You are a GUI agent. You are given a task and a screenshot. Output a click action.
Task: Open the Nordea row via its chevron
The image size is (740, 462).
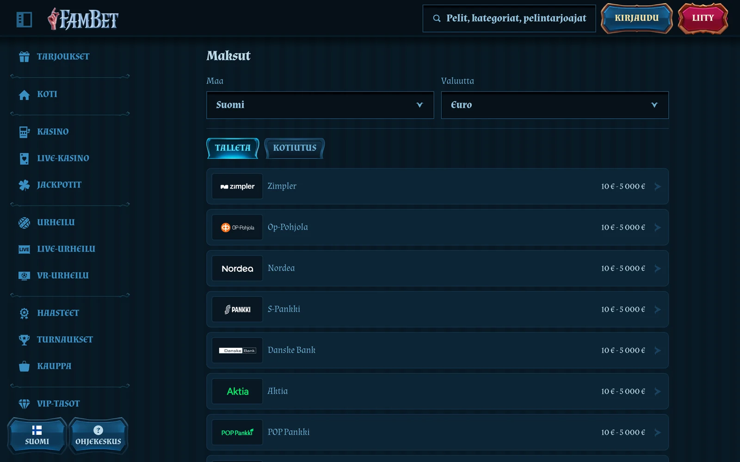pyautogui.click(x=658, y=268)
